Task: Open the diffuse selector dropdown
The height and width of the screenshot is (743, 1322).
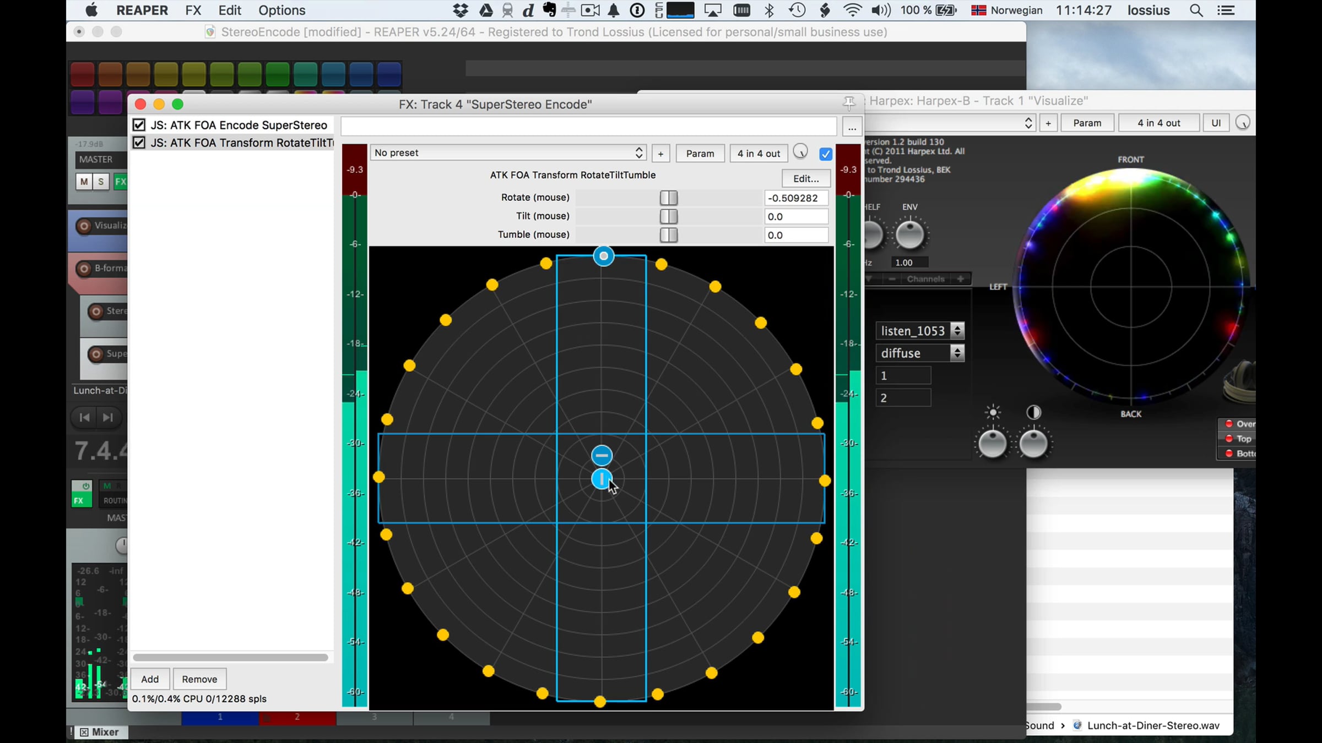Action: (920, 353)
